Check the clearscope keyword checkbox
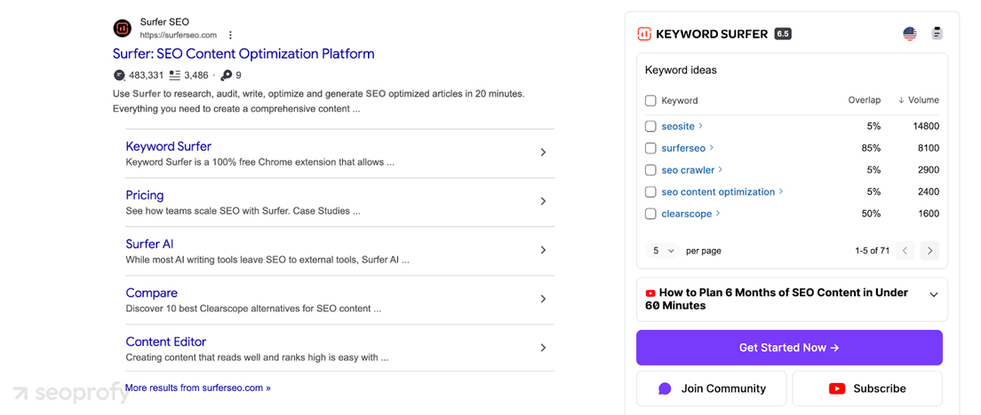981x415 pixels. [x=650, y=214]
